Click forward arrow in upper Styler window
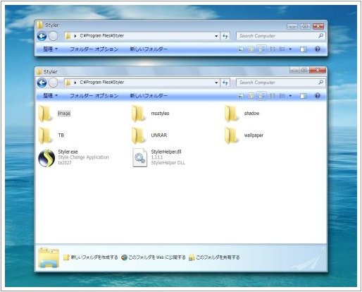 click(54, 36)
